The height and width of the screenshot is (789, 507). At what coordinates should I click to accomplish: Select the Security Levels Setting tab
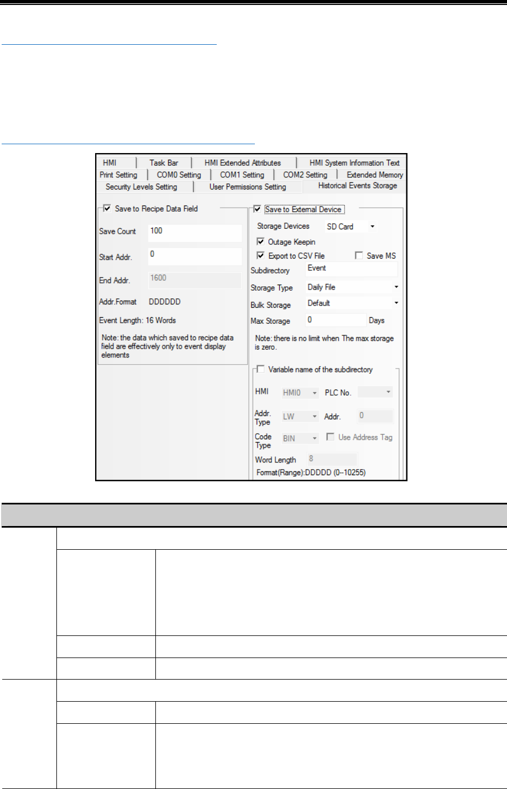pyautogui.click(x=142, y=187)
